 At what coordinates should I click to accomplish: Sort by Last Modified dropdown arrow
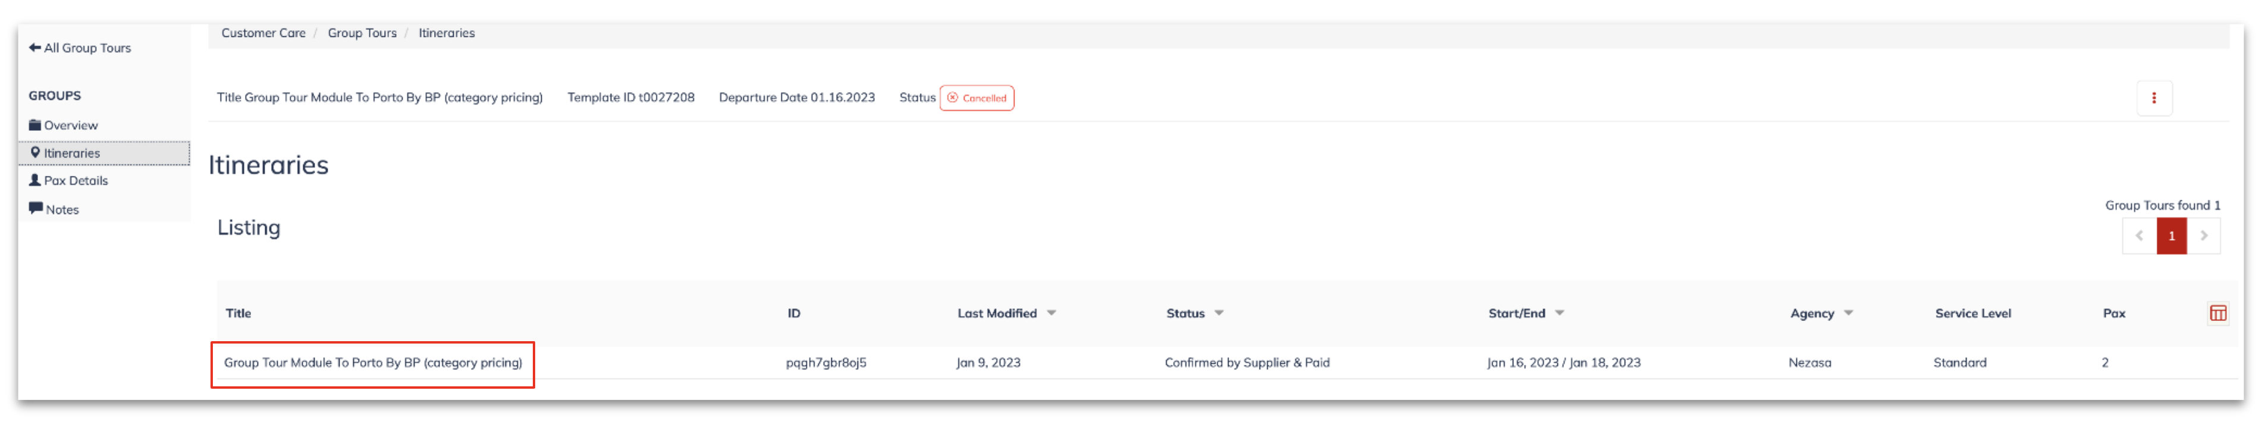(x=1051, y=313)
